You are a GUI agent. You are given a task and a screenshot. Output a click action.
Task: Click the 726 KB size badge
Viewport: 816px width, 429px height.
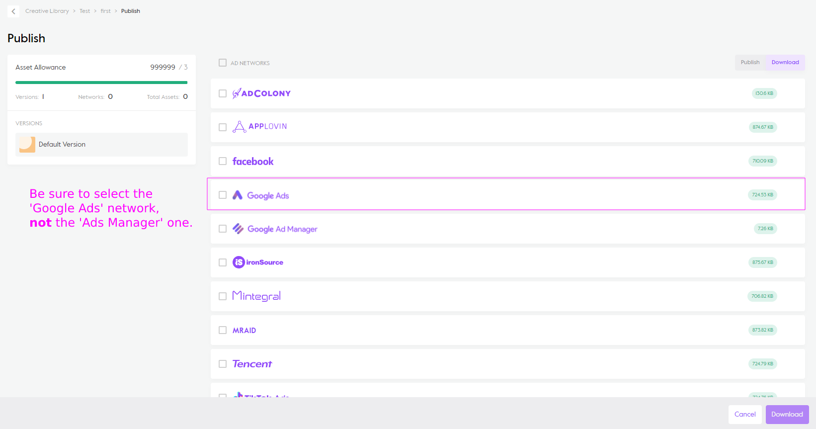pyautogui.click(x=765, y=229)
